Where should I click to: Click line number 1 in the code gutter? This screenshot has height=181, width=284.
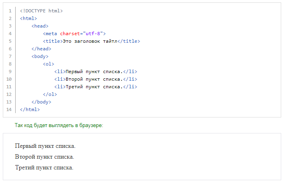[x=10, y=11]
